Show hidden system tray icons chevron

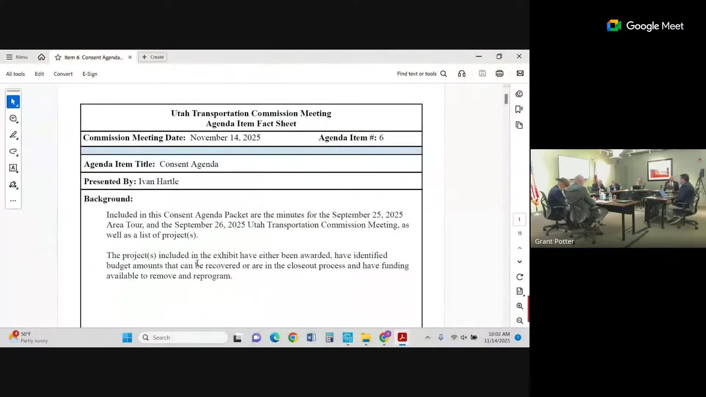click(x=428, y=337)
